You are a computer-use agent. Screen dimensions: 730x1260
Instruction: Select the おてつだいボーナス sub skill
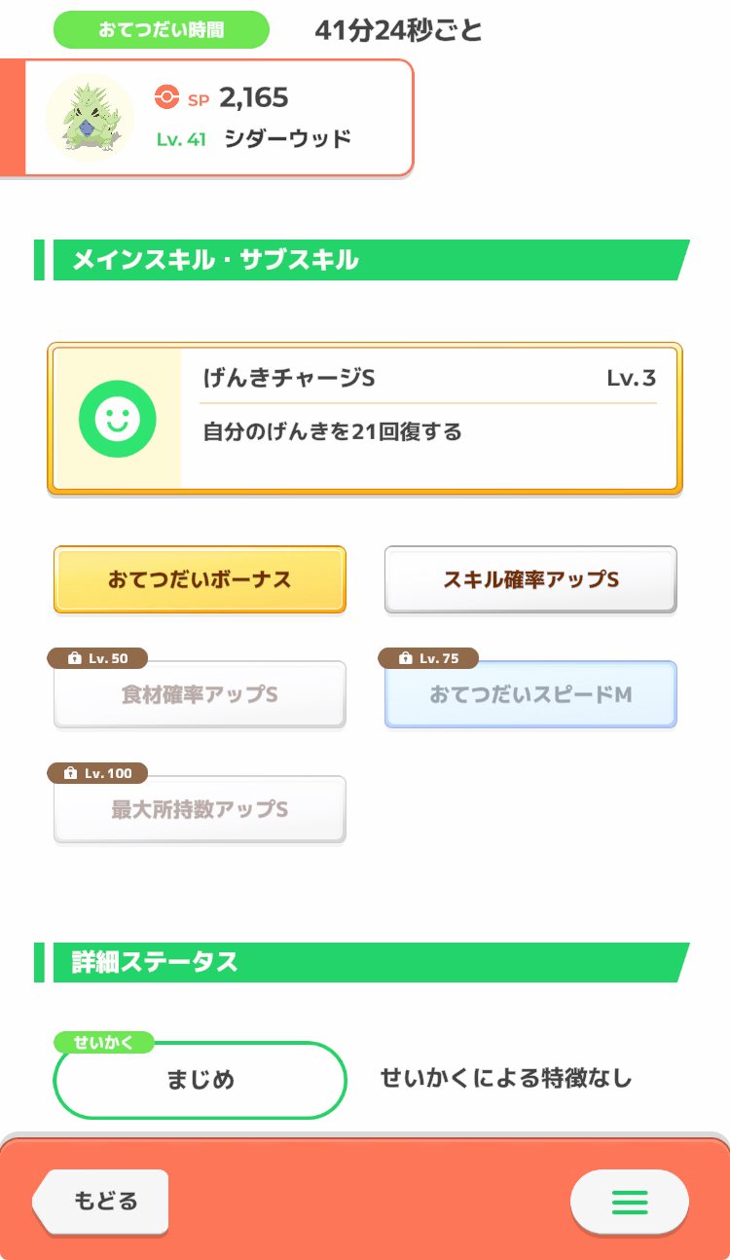pyautogui.click(x=200, y=579)
